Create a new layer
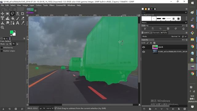The width and height of the screenshot is (197, 111). pyautogui.click(x=144, y=109)
